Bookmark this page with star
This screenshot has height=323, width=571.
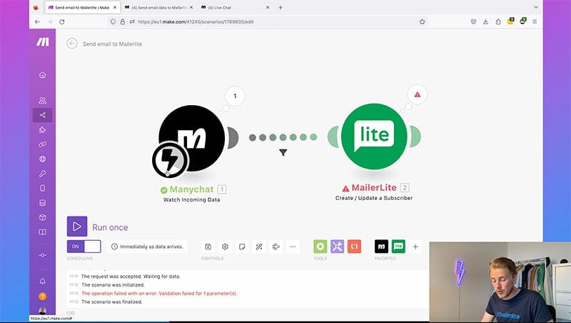[422, 22]
